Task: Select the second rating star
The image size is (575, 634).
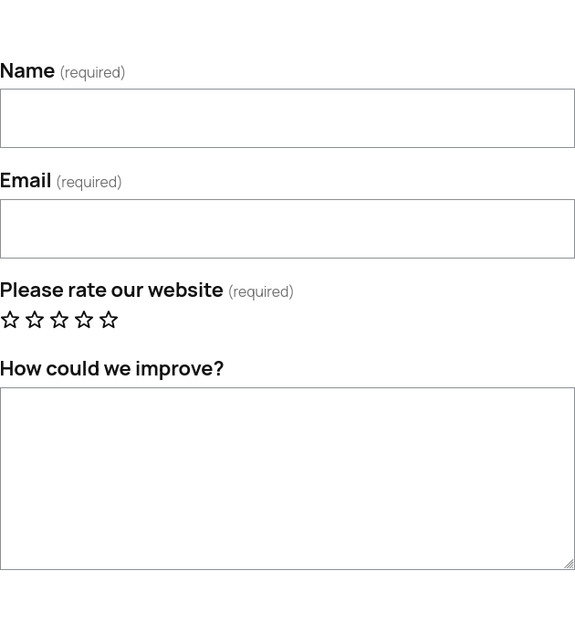Action: tap(35, 320)
